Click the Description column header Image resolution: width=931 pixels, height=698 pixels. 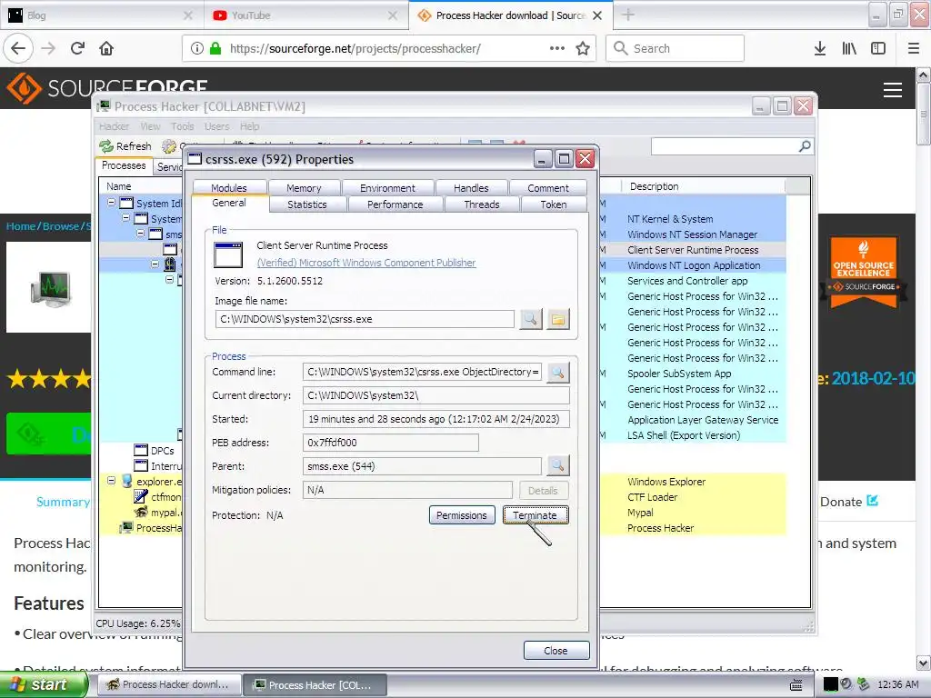pyautogui.click(x=703, y=186)
